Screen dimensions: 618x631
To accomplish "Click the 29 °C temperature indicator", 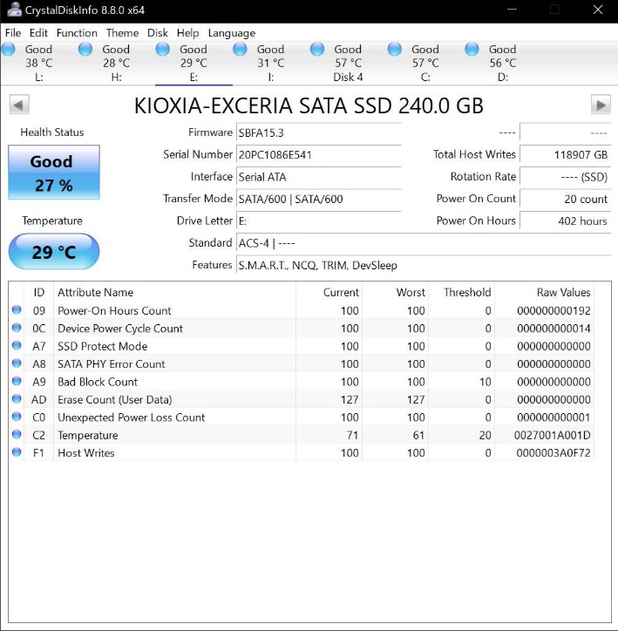I will 54,253.
